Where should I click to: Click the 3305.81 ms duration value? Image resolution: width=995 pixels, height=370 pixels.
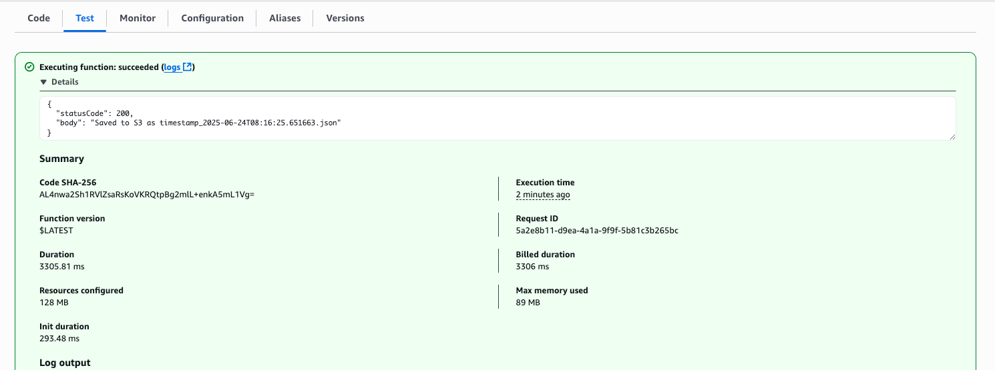61,267
